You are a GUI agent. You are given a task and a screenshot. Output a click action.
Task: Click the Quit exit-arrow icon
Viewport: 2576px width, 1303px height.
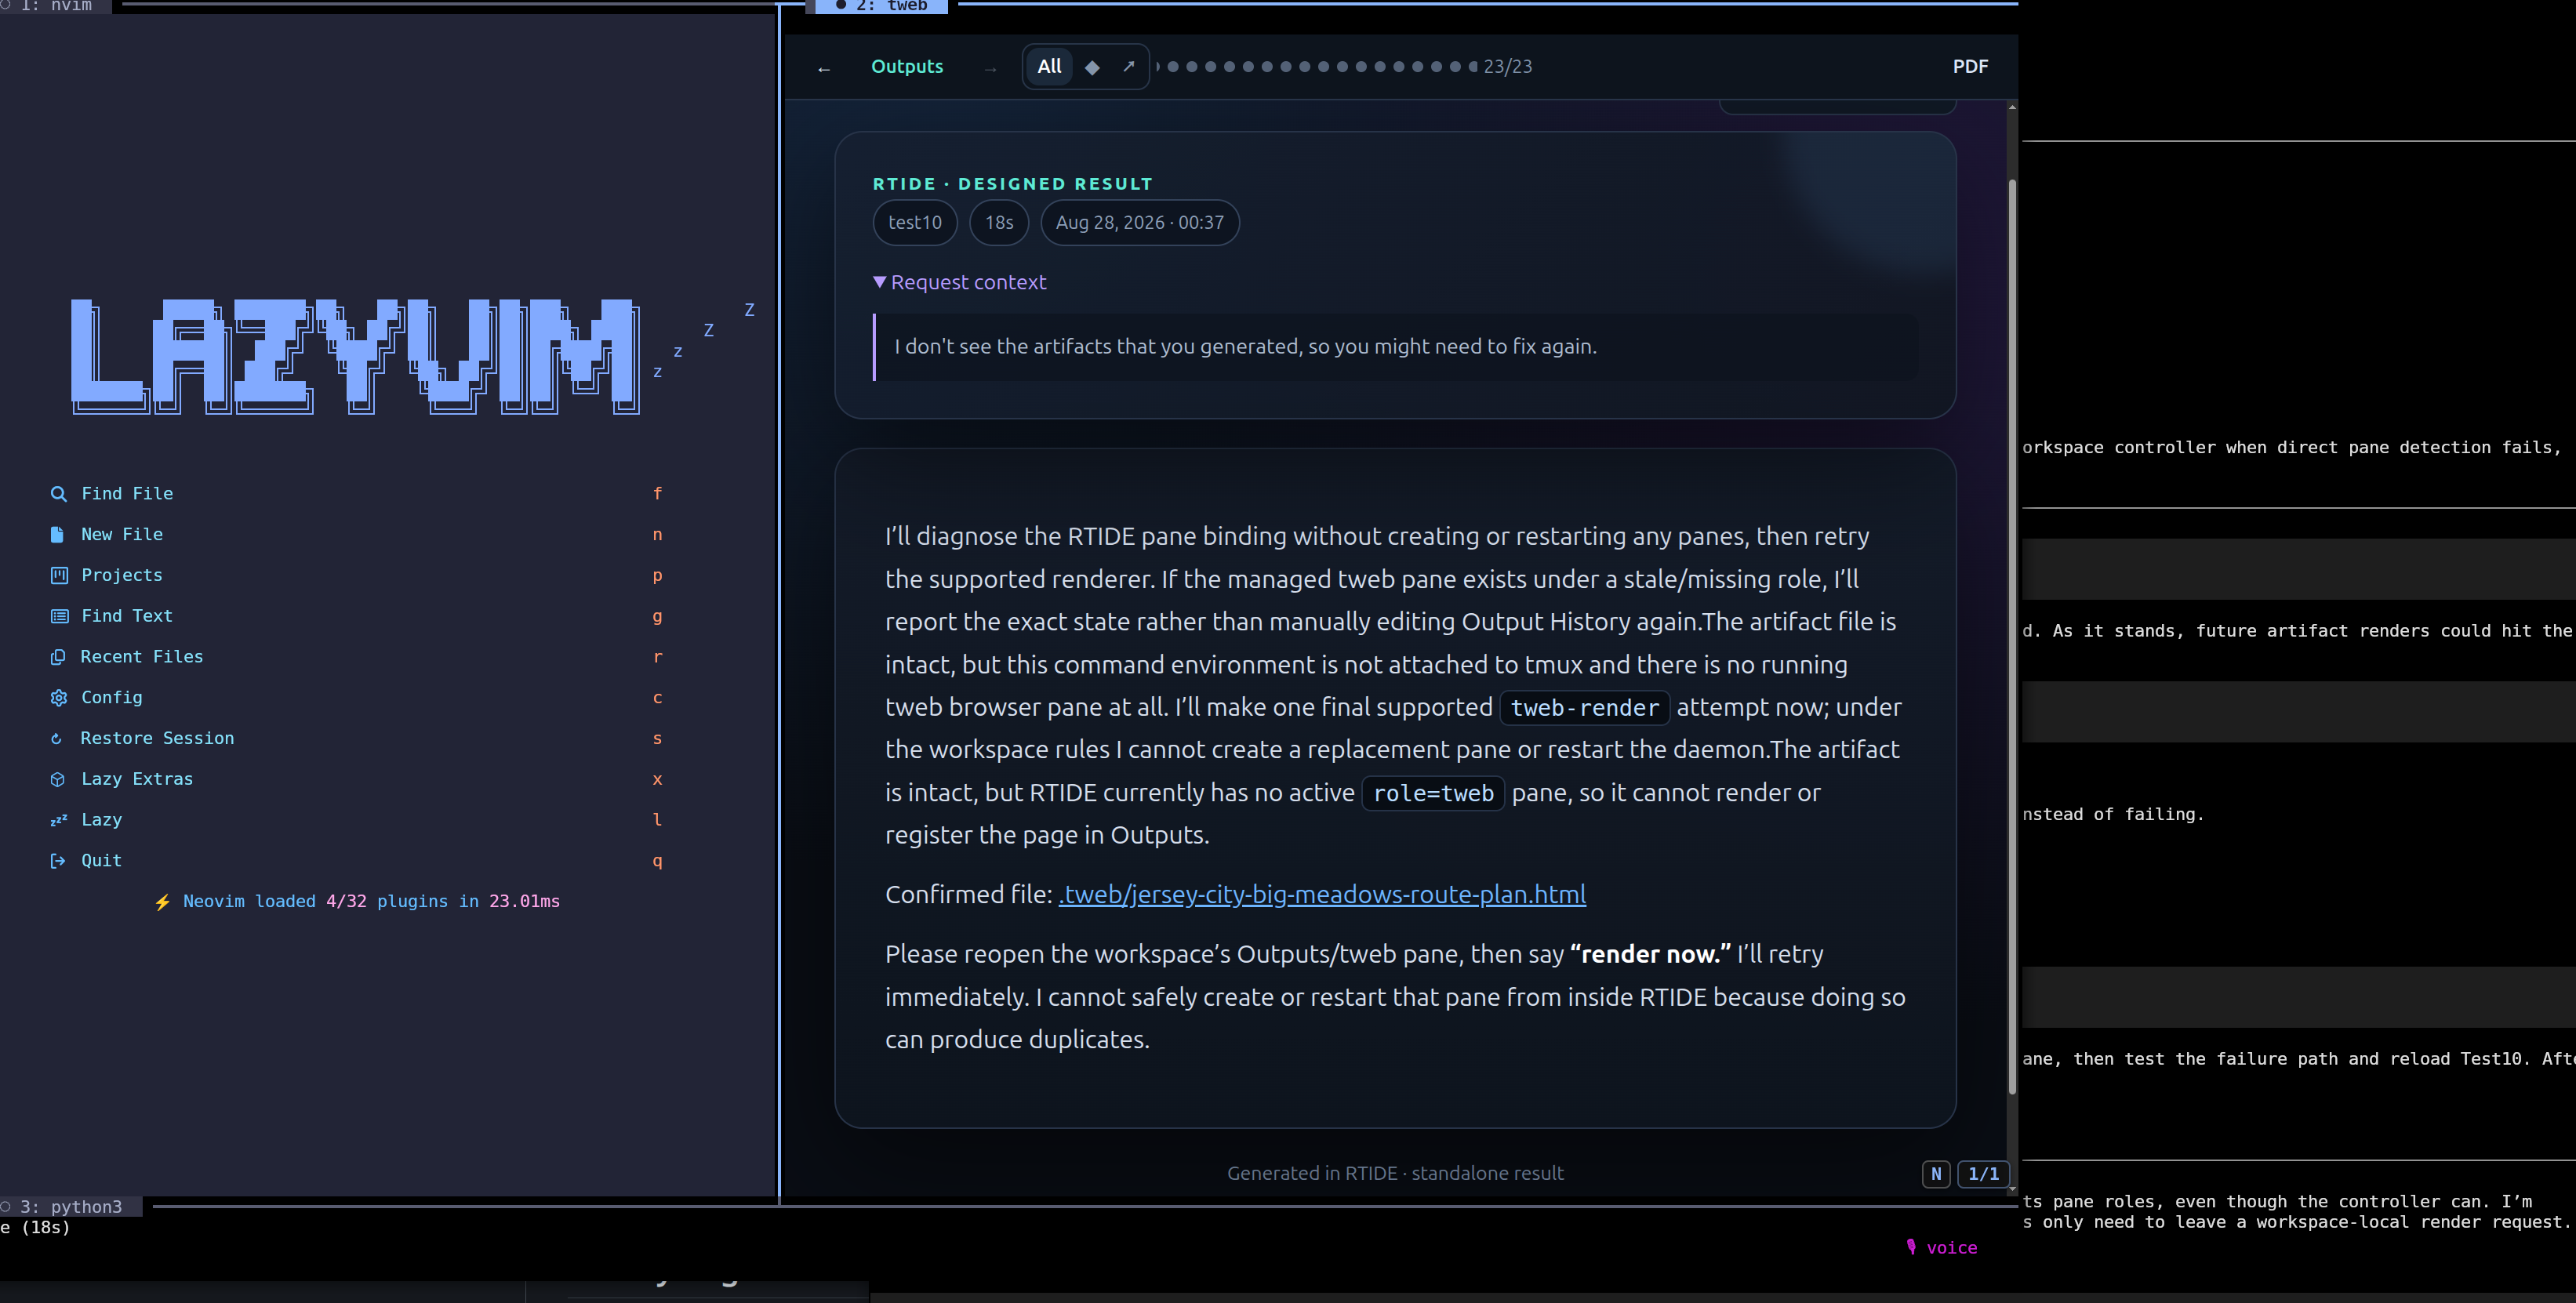58,861
